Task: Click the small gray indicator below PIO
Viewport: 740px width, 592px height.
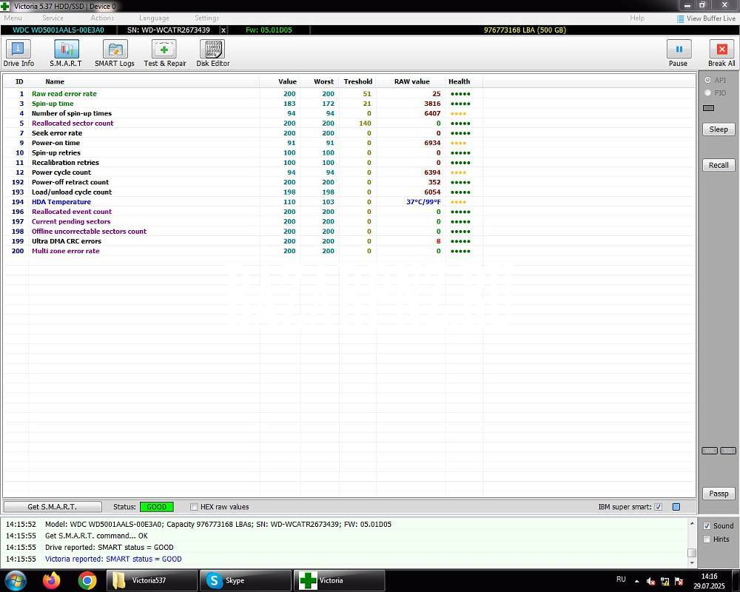Action: point(708,108)
